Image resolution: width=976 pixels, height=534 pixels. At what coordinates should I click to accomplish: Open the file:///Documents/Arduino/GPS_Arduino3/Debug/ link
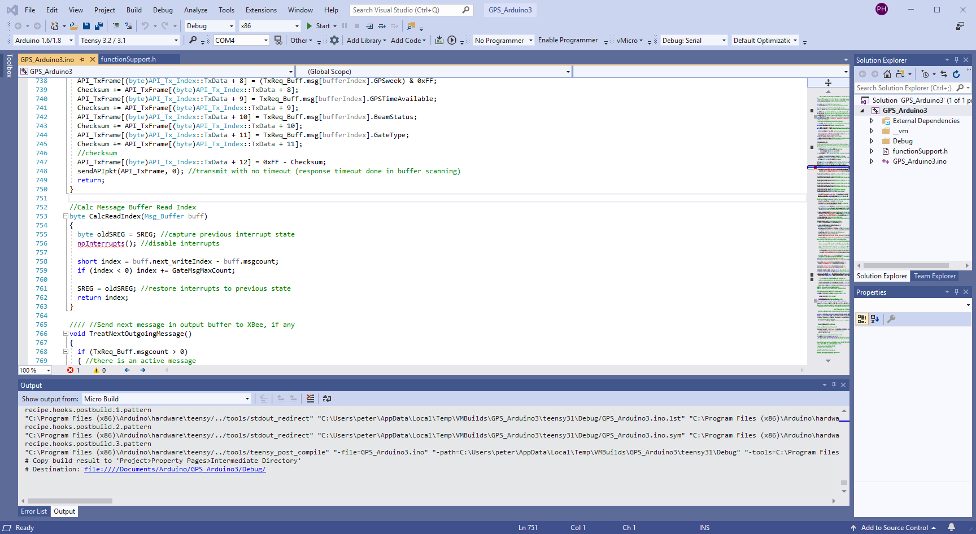(175, 469)
